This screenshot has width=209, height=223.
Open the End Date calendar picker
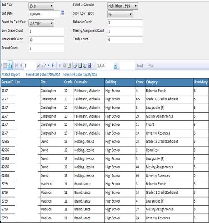[62, 13]
